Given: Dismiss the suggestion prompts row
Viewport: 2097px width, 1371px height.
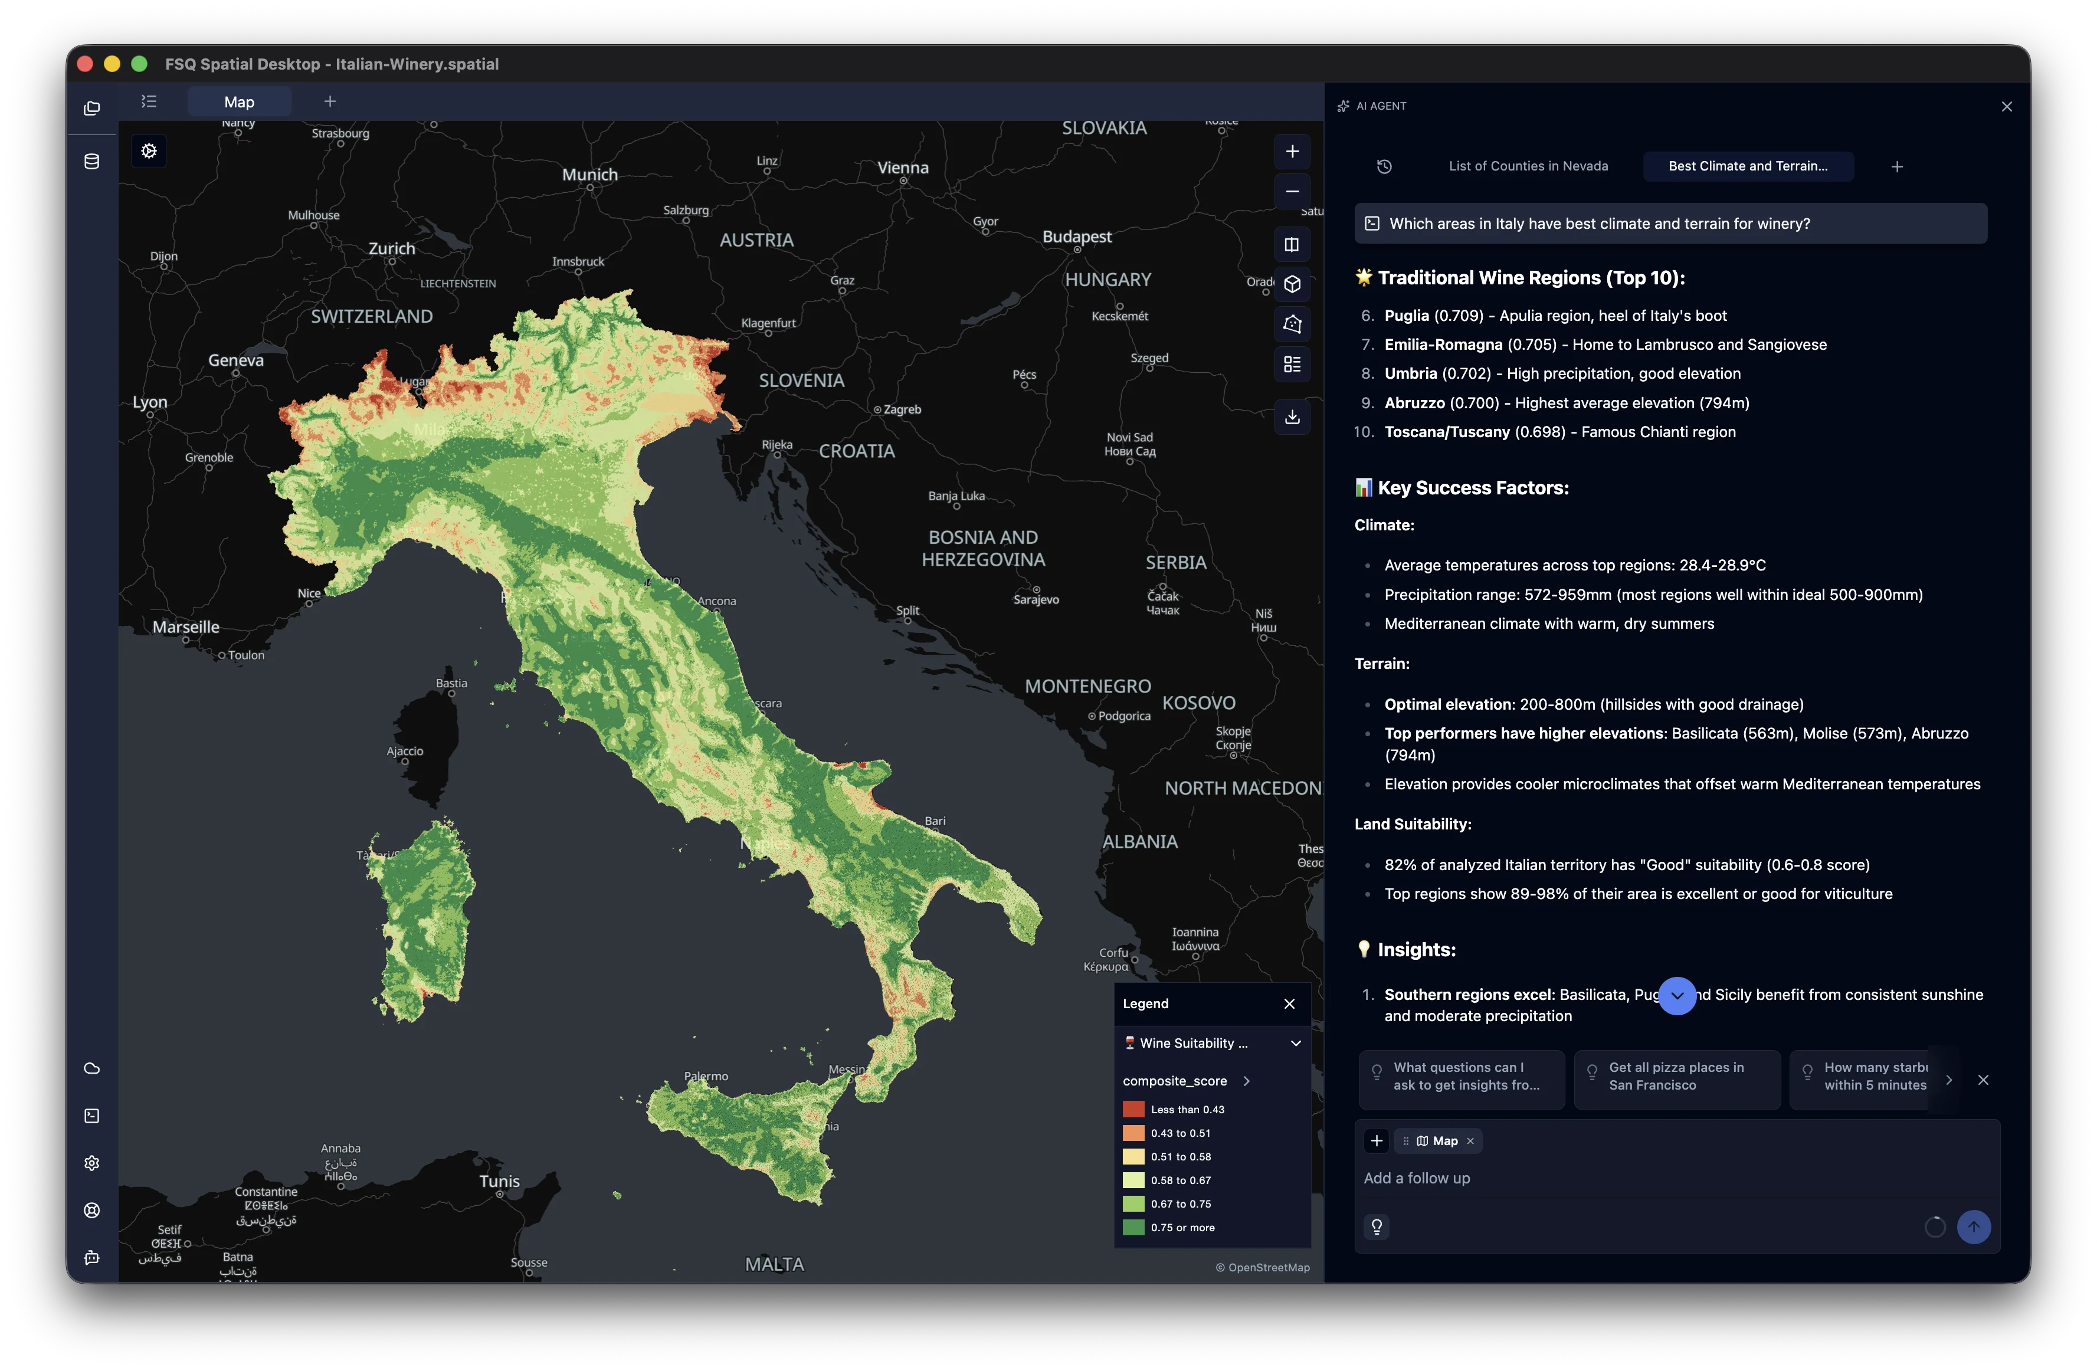Looking at the screenshot, I should pyautogui.click(x=1983, y=1080).
